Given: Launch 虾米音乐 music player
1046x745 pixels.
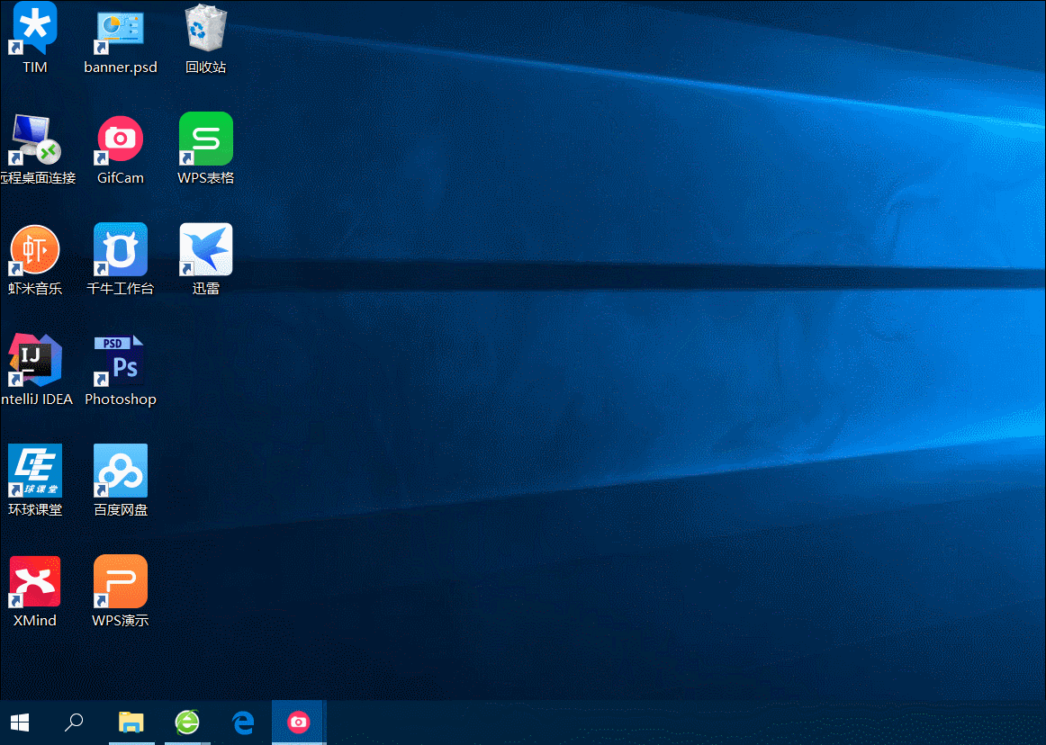Looking at the screenshot, I should click(x=34, y=249).
